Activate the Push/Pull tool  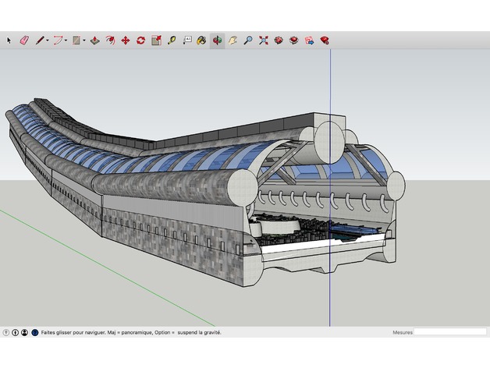94,40
